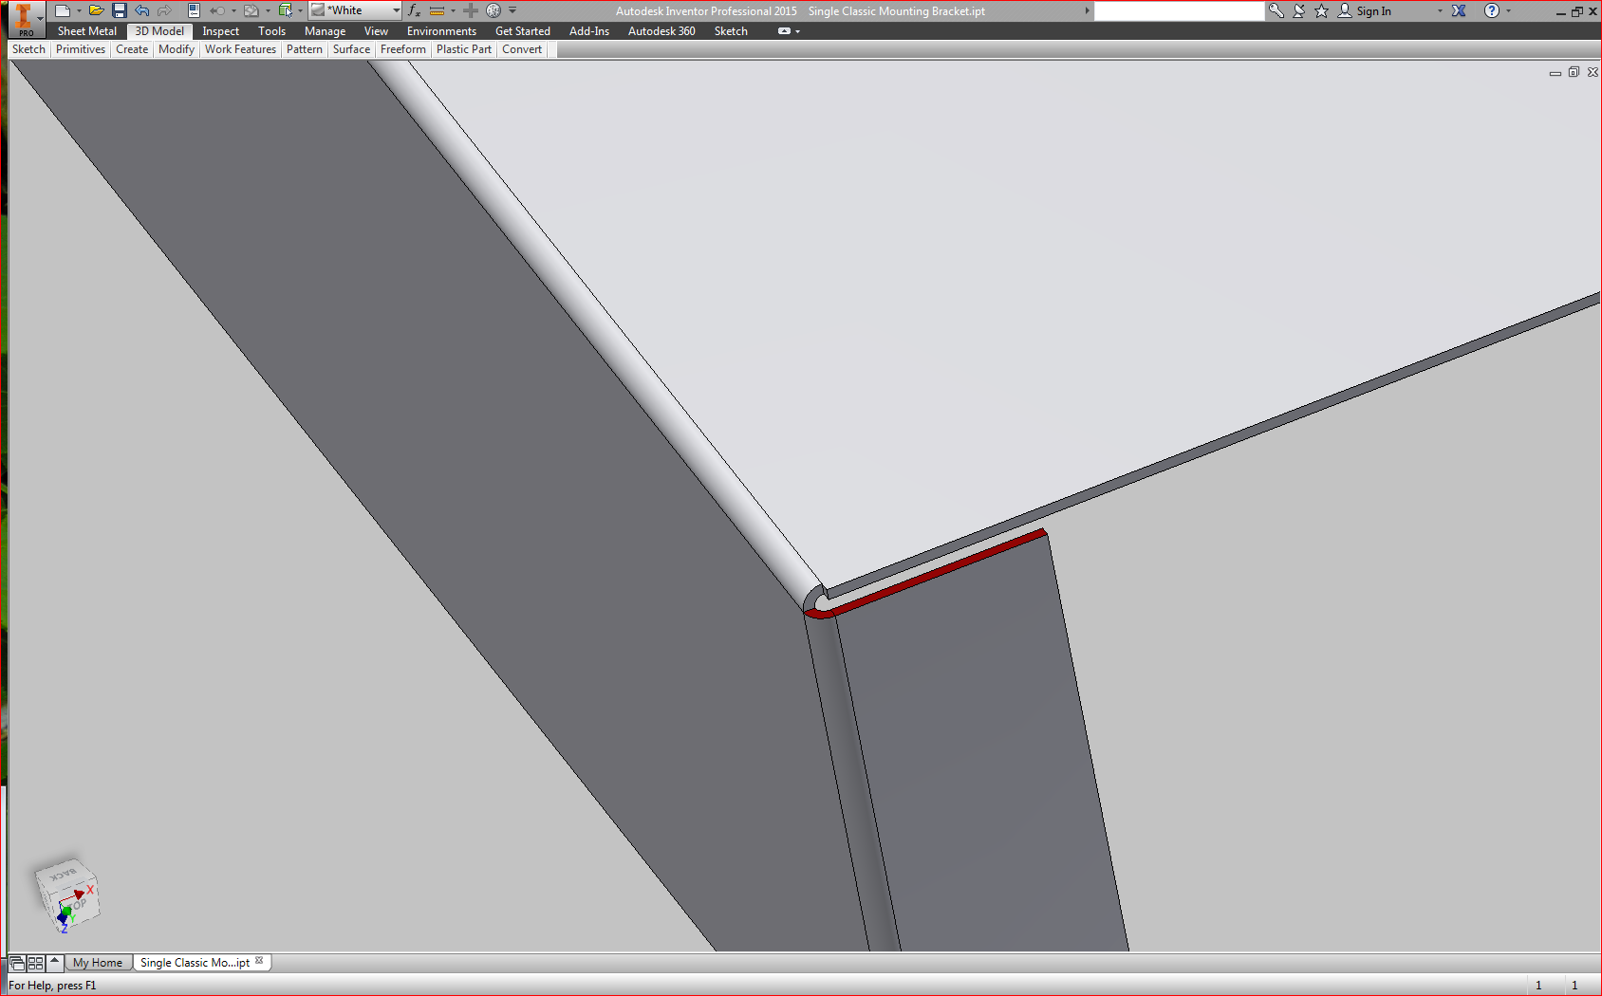Open the Create panel button
This screenshot has height=996, width=1602.
pyautogui.click(x=132, y=49)
